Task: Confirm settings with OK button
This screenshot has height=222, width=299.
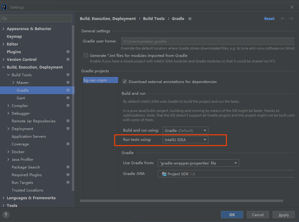Action: coord(232,215)
